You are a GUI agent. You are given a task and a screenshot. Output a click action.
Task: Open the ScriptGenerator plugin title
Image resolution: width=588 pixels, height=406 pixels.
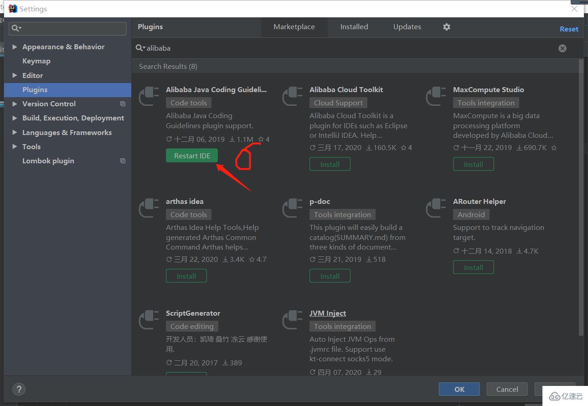(x=193, y=313)
